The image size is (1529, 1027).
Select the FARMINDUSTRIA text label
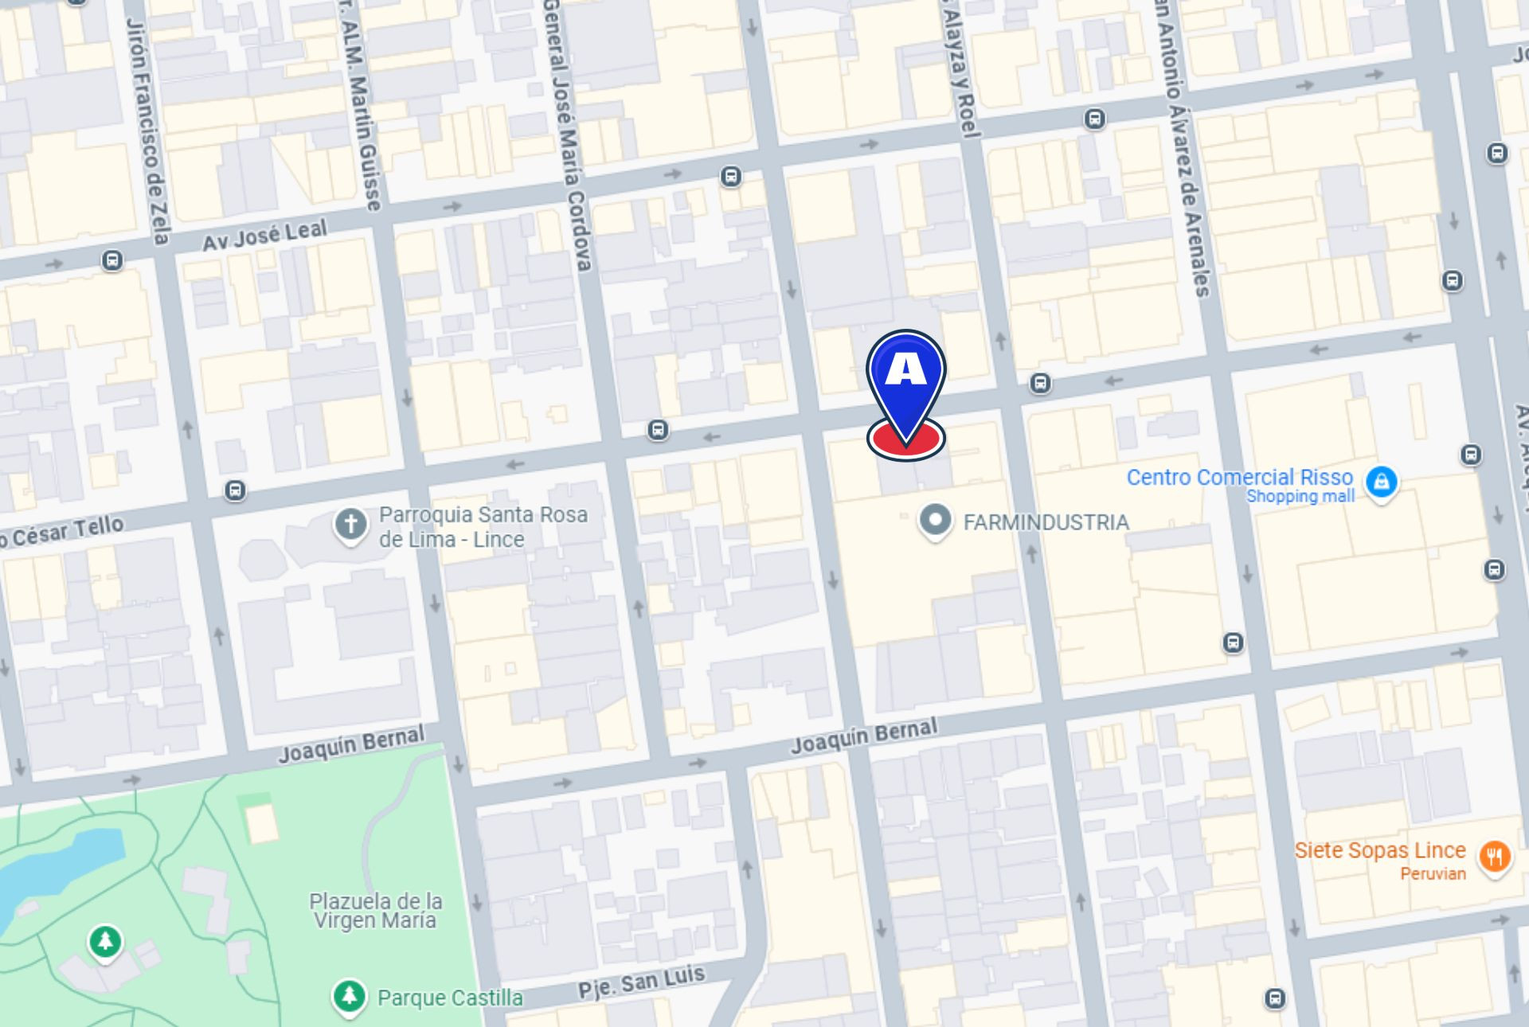click(1046, 522)
